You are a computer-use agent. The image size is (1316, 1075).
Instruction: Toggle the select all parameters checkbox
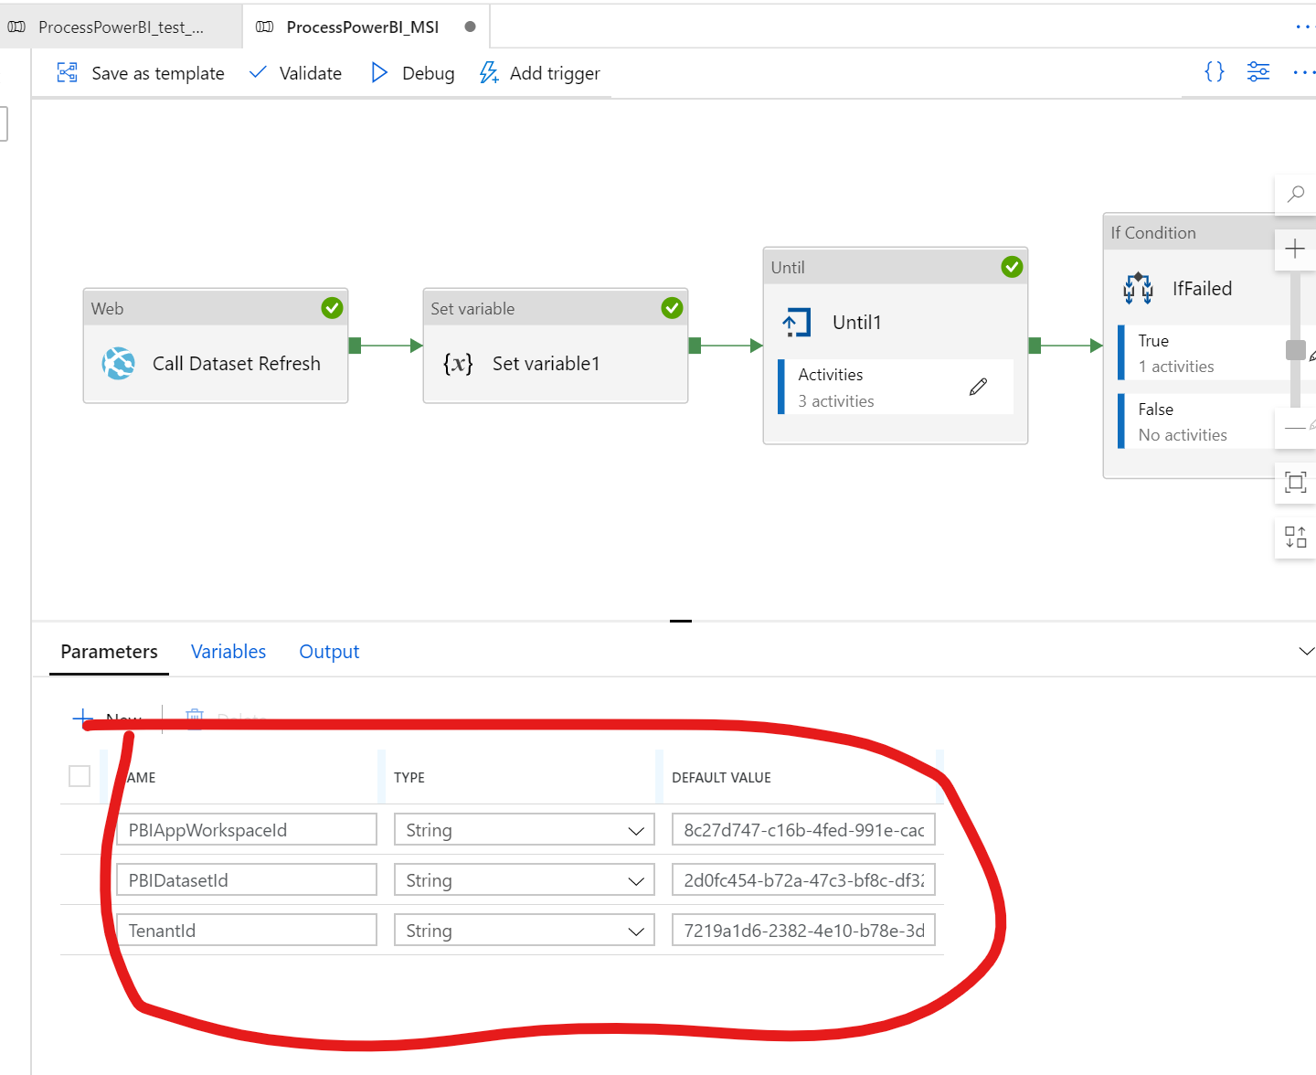80,776
